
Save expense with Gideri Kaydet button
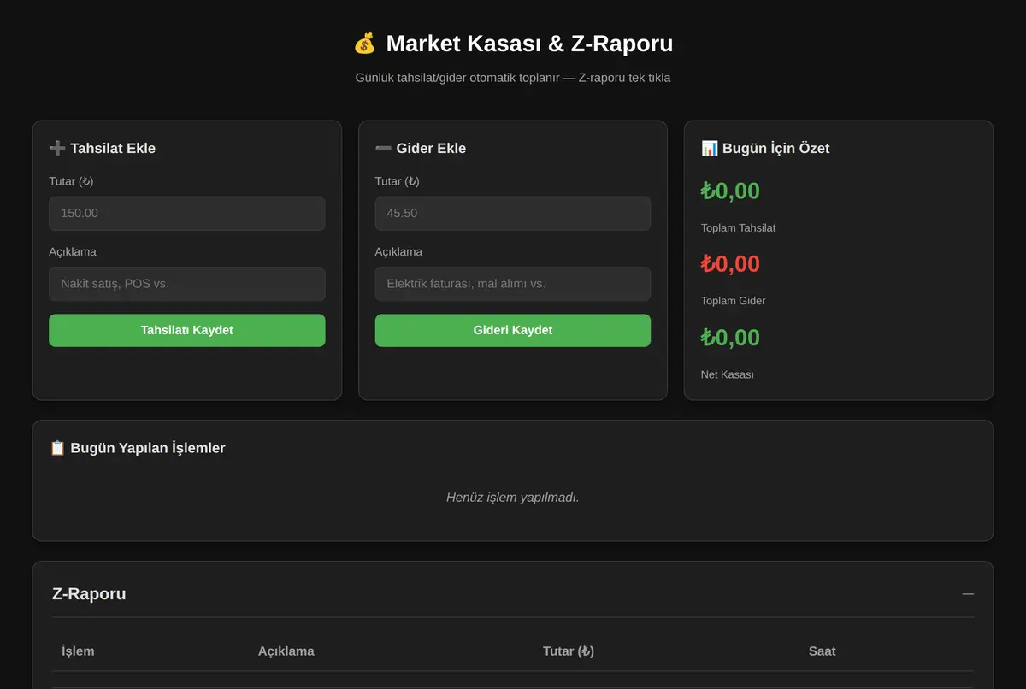coord(512,330)
